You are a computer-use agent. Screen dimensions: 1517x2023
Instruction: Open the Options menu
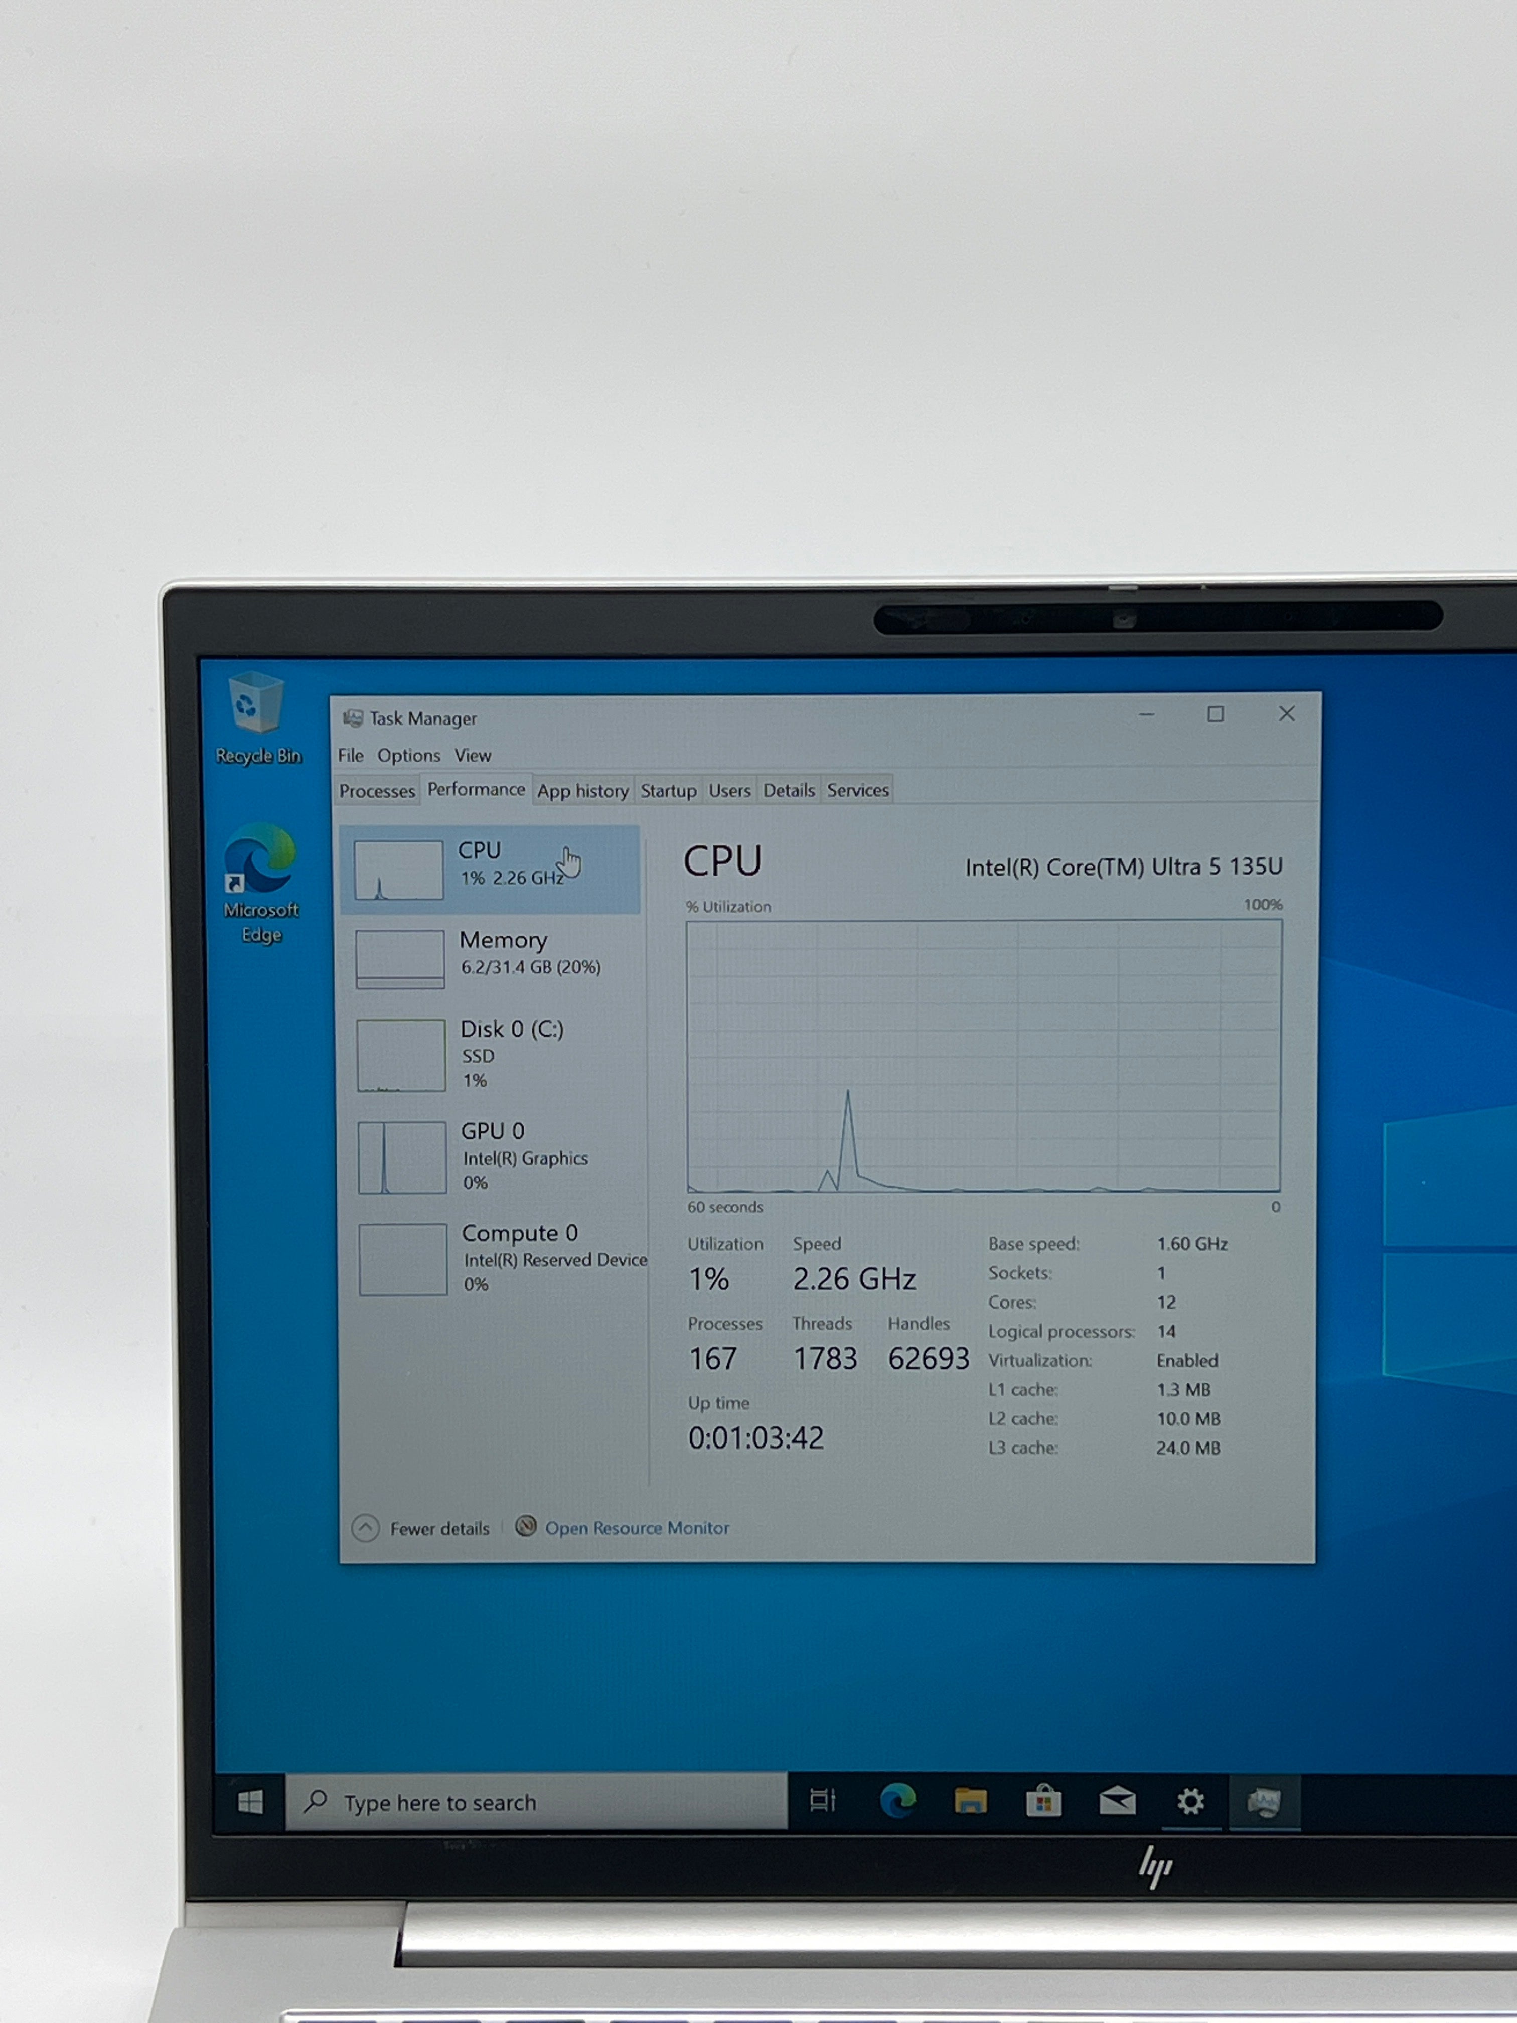(409, 756)
